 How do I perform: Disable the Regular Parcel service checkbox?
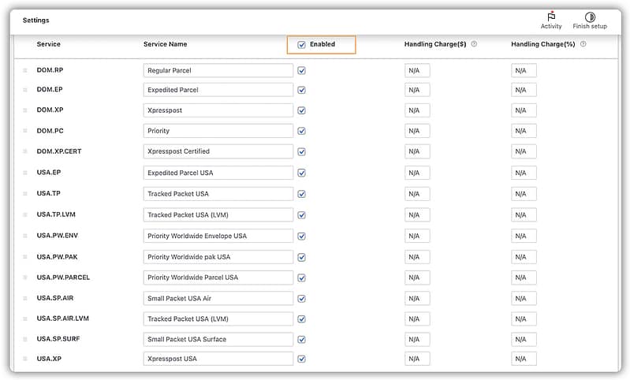pos(302,71)
